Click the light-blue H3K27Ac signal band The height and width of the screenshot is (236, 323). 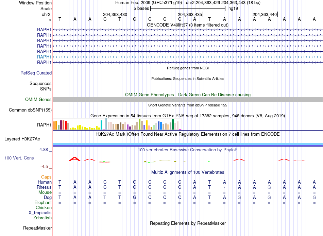(x=188, y=144)
